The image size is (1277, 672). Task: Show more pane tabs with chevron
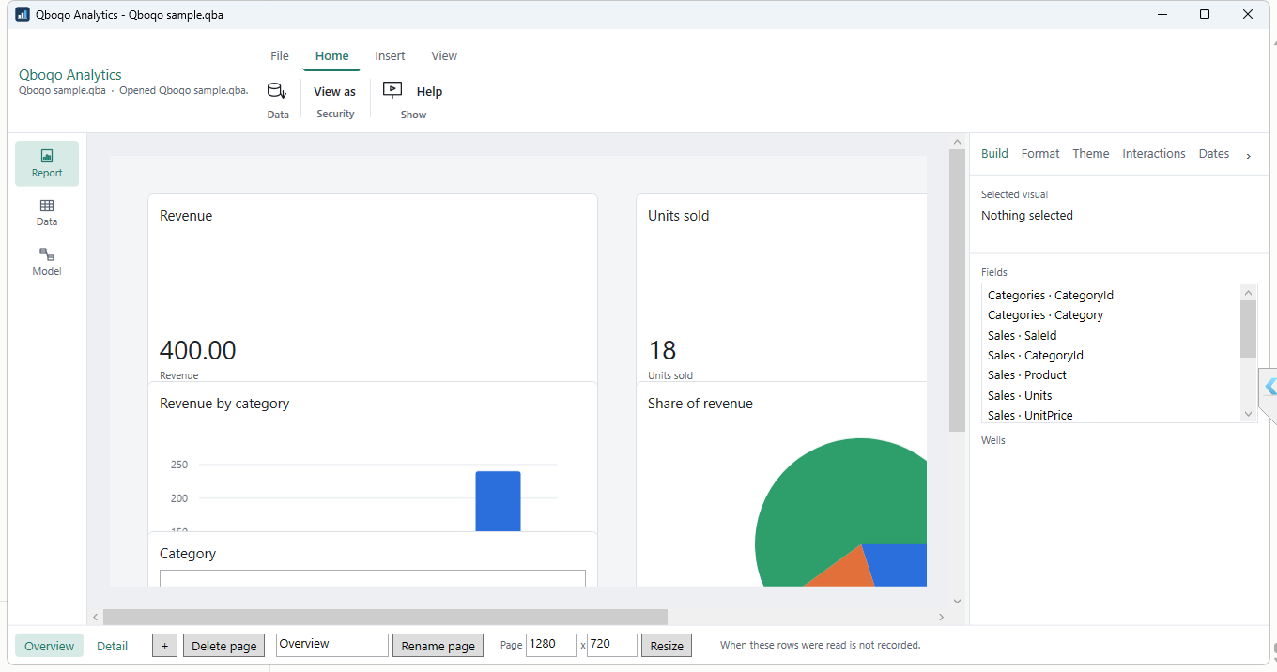[1248, 156]
